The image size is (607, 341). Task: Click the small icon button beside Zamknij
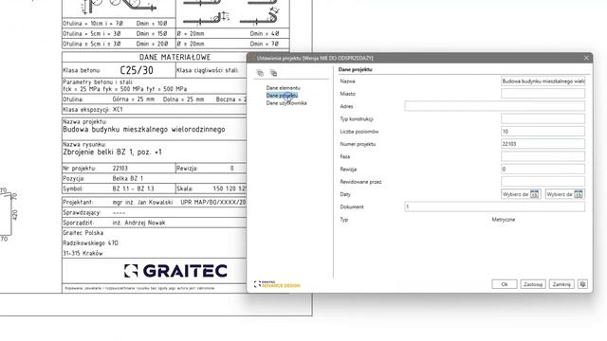tap(583, 284)
